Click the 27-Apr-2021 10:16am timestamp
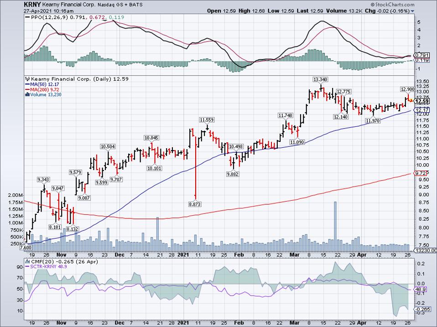Image resolution: width=437 pixels, height=327 pixels. pyautogui.click(x=49, y=11)
